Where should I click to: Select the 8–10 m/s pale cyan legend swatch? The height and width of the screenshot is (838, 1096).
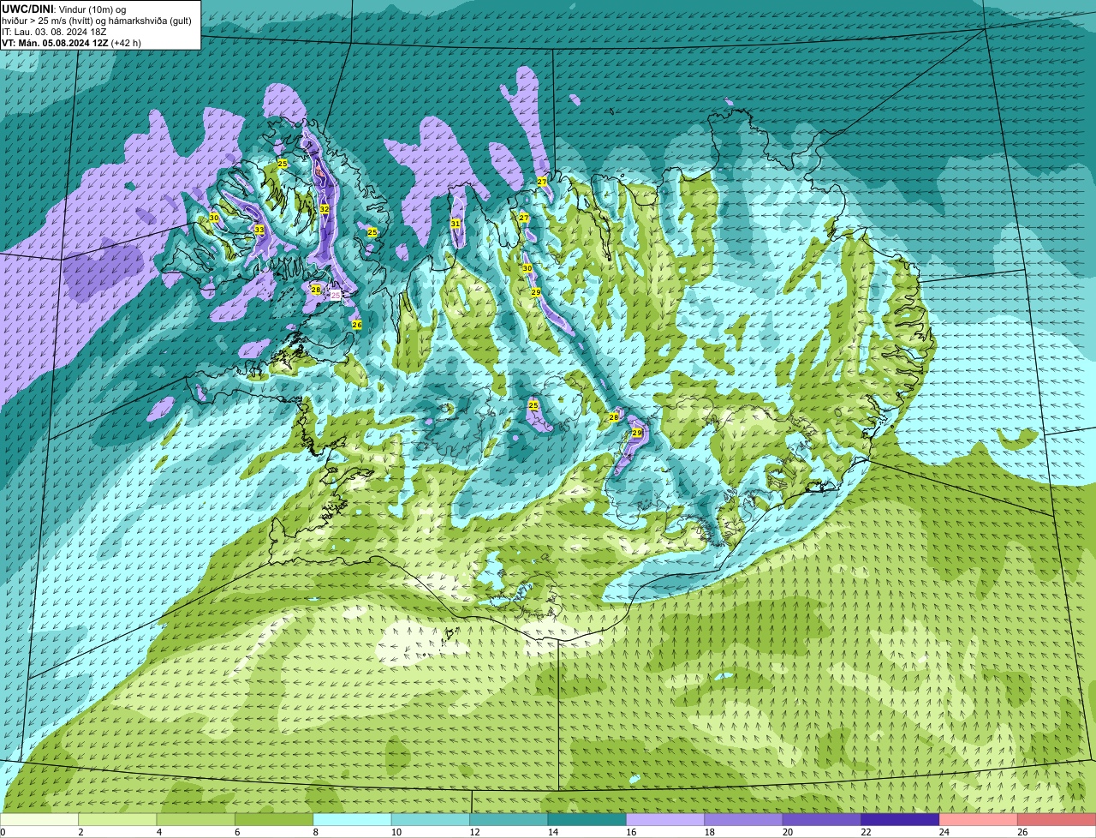tap(353, 819)
